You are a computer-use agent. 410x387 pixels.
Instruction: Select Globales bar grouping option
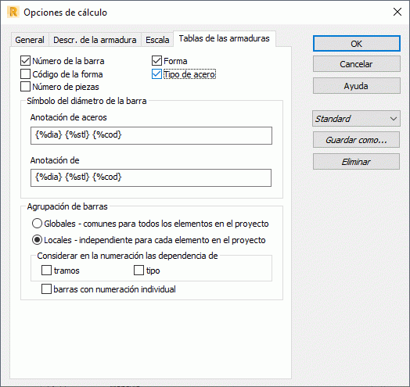37,224
